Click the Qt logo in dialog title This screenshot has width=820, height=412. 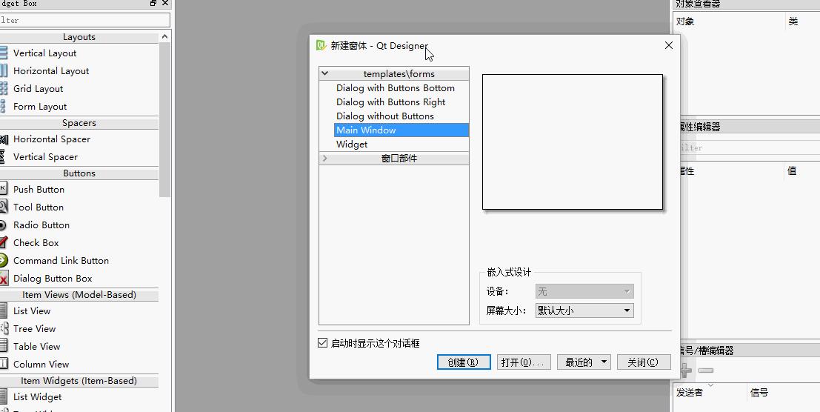pyautogui.click(x=321, y=45)
